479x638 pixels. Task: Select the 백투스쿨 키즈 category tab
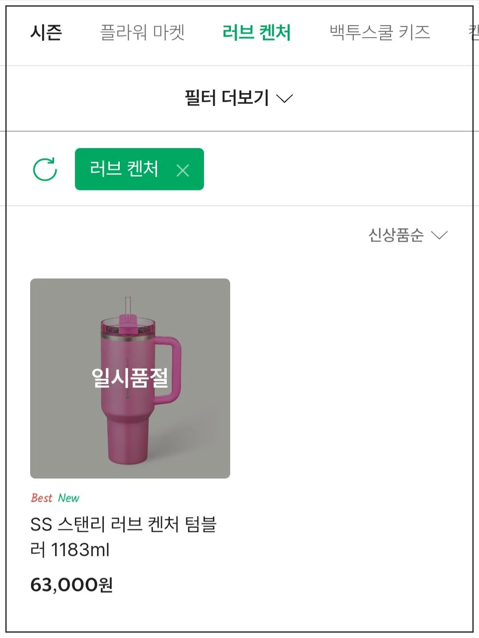coord(378,33)
